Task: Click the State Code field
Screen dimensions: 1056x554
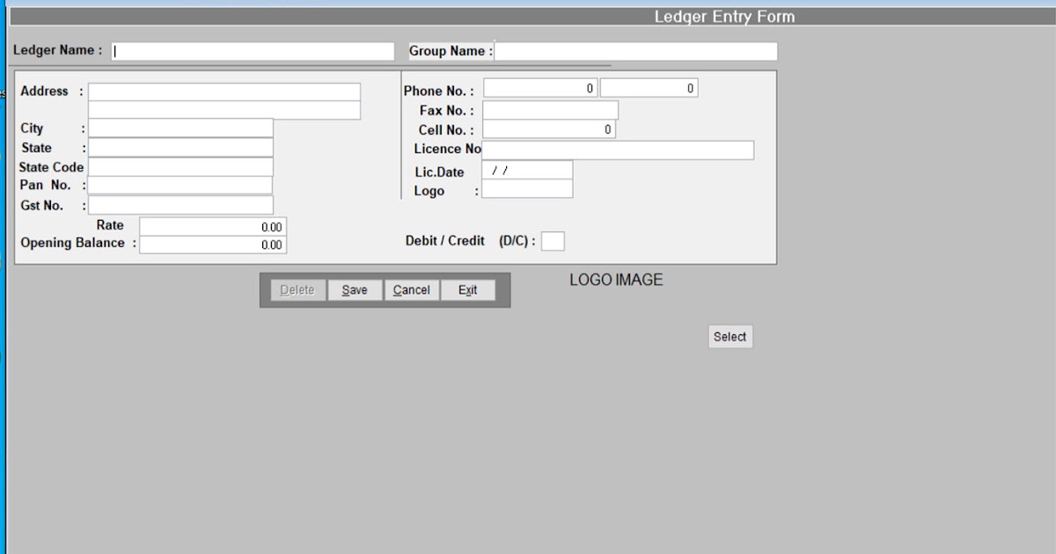Action: coord(180,166)
